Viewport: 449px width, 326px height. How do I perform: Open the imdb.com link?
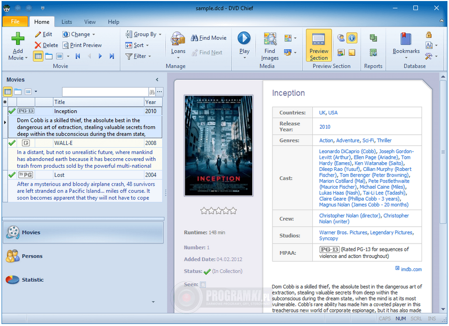(411, 269)
